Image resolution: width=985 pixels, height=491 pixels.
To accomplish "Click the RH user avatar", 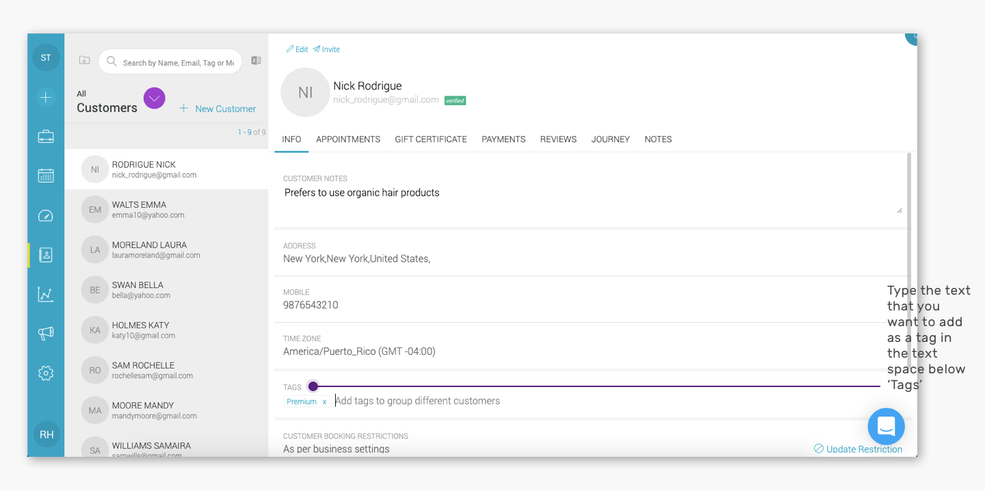I will (47, 434).
